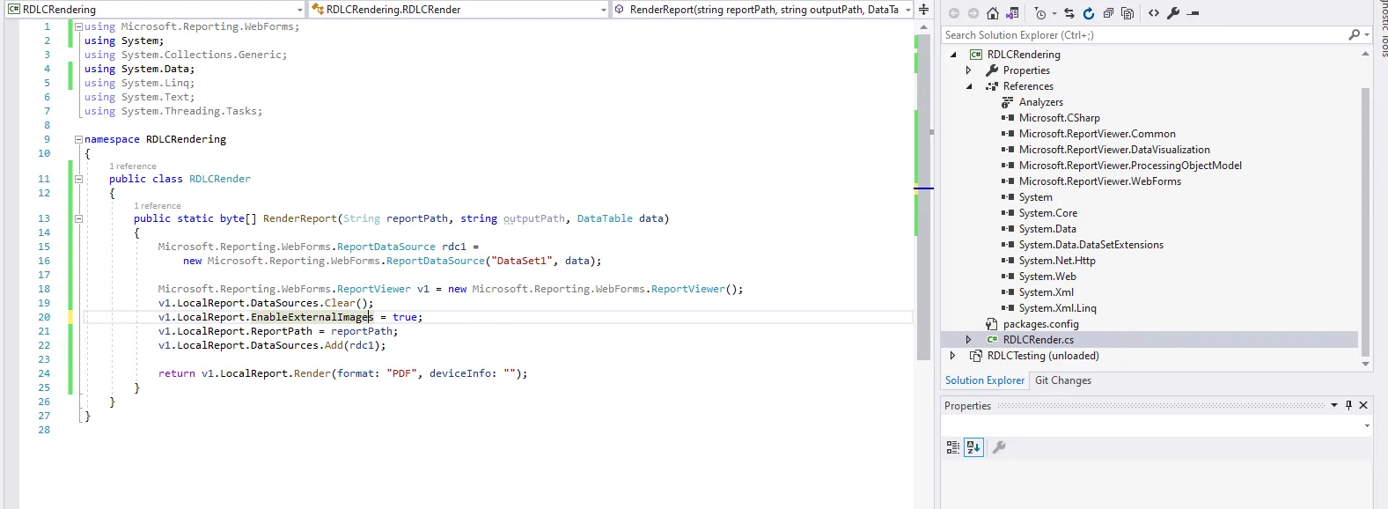Toggle Show All Files icon
This screenshot has height=509, width=1388.
(x=1127, y=13)
